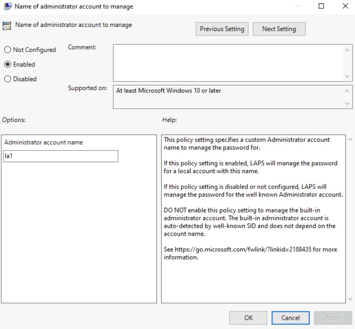Click the Administrator account name field
This screenshot has height=329, width=355.
pos(61,156)
